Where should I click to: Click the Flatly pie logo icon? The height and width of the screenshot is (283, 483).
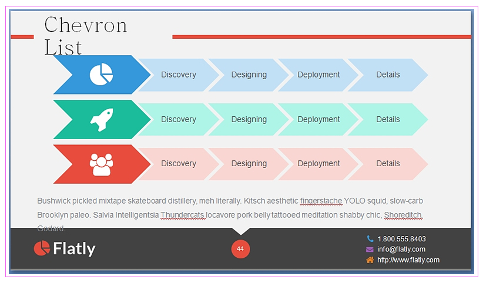coord(42,248)
